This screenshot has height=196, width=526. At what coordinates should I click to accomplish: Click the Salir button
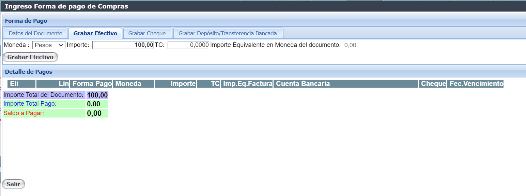pyautogui.click(x=13, y=184)
